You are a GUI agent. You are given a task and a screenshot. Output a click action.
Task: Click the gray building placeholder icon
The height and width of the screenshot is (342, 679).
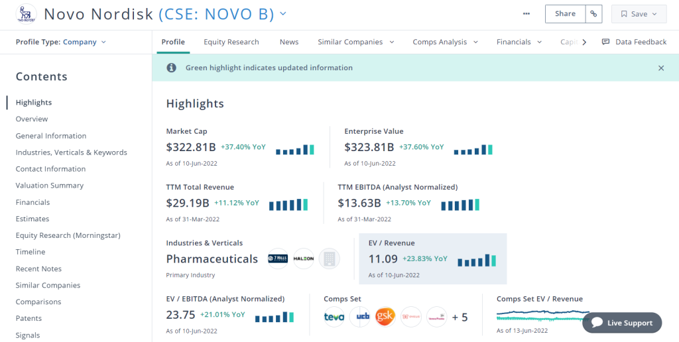[x=329, y=258]
